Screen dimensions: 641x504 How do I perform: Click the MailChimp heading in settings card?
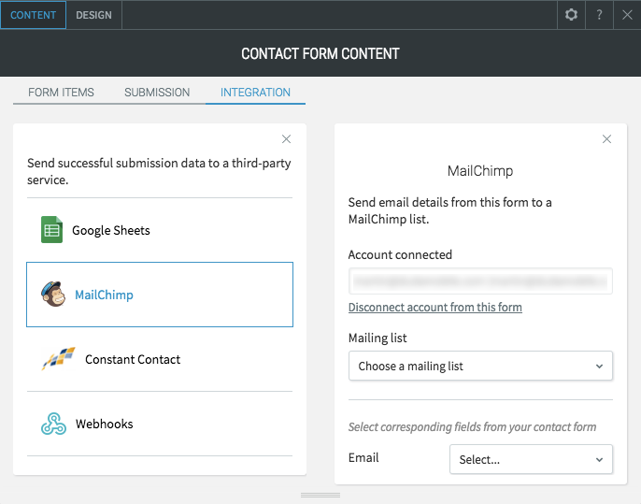tap(480, 170)
